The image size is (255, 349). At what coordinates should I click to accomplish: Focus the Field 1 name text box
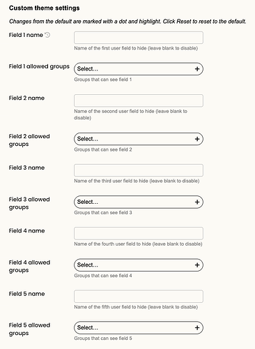tap(139, 38)
